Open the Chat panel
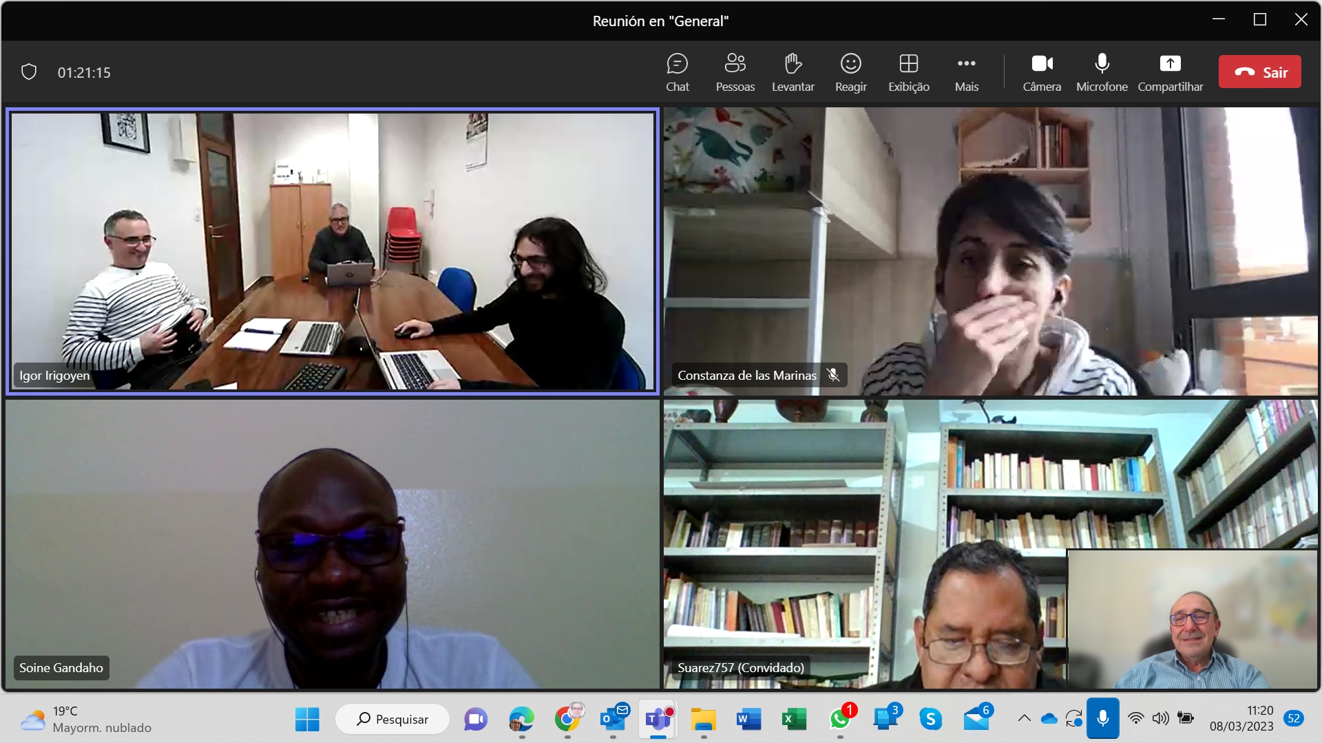The width and height of the screenshot is (1322, 743). (x=677, y=72)
